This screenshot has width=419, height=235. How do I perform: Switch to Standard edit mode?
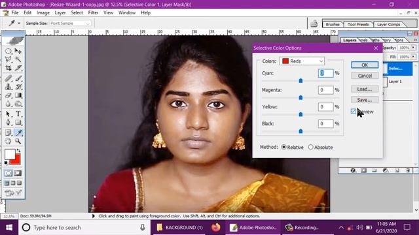(x=9, y=173)
